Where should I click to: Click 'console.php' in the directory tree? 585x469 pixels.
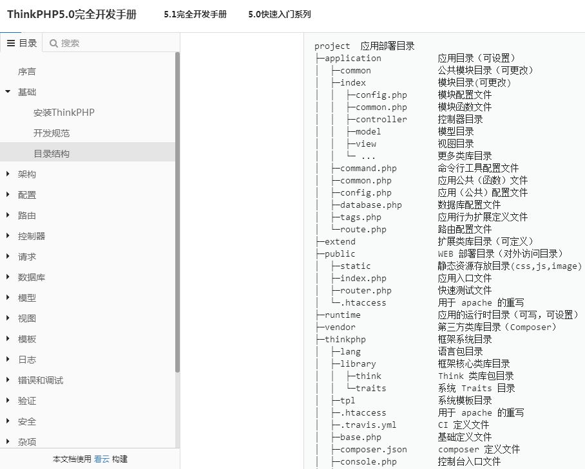point(369,462)
